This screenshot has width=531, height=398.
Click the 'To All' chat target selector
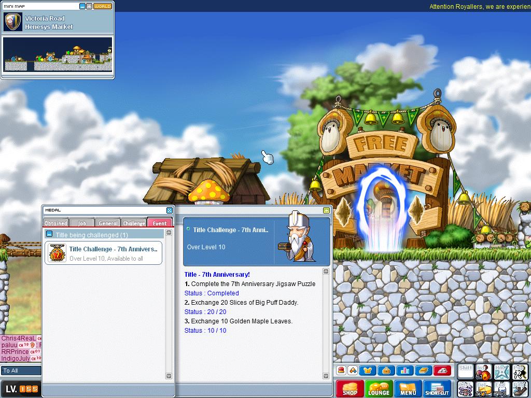(21, 371)
